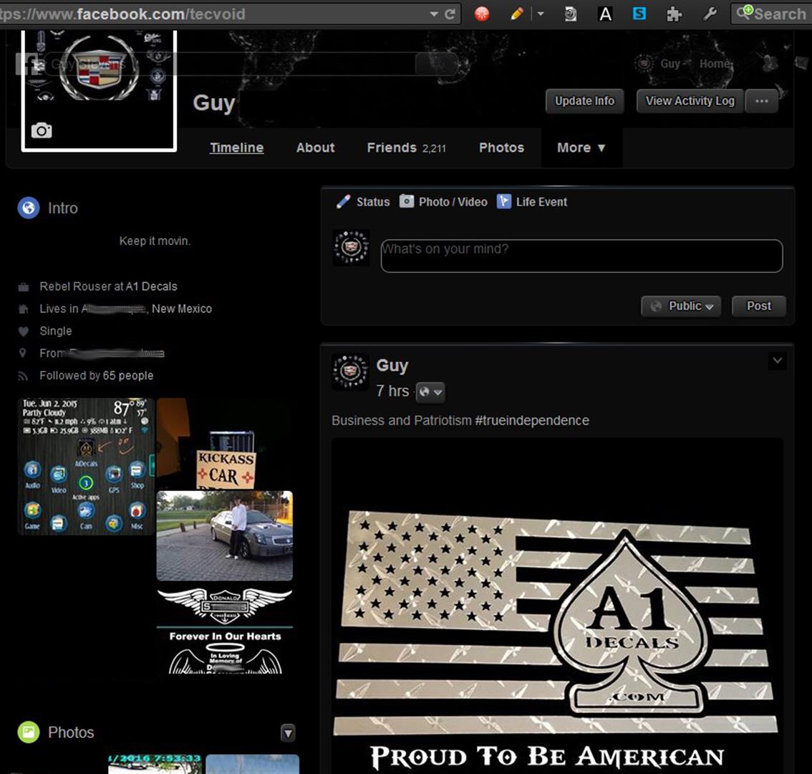Click Rebel Rouser at A1 Decals
The height and width of the screenshot is (774, 812).
108,286
